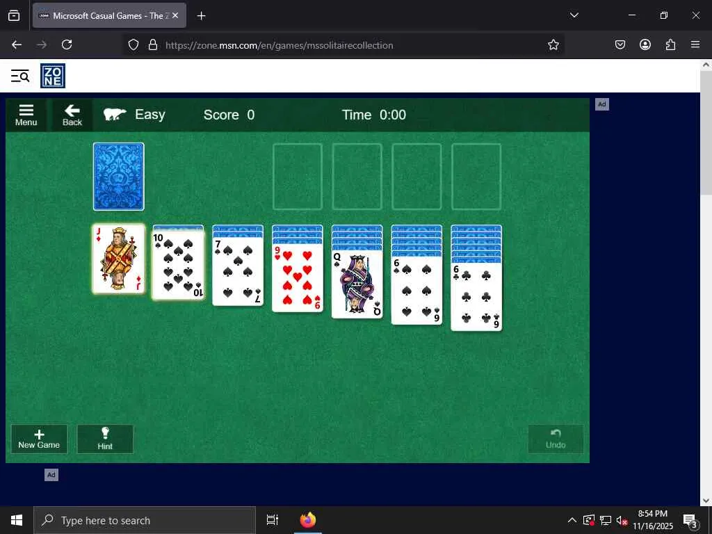Click the first empty foundation slot
Viewport: 712px width, 534px height.
pyautogui.click(x=298, y=177)
